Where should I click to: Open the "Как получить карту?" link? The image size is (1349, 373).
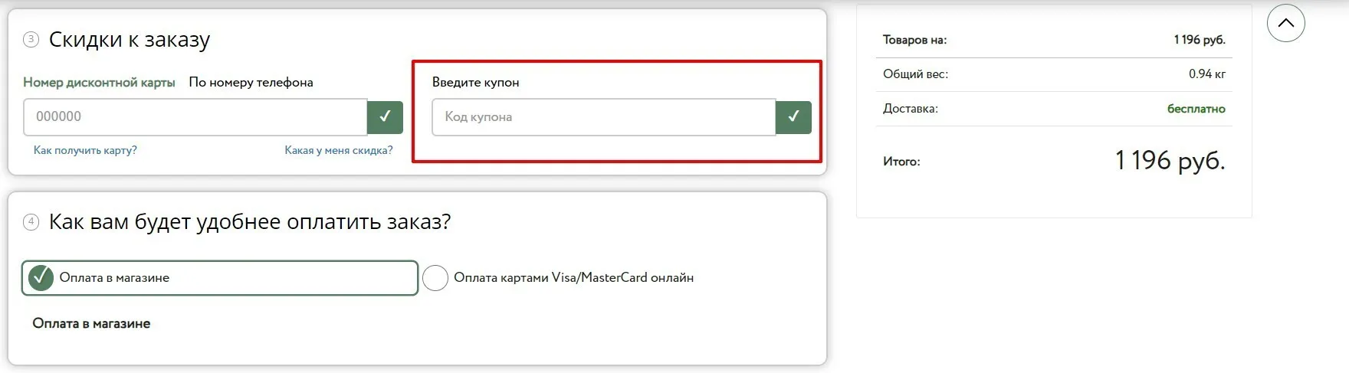85,150
